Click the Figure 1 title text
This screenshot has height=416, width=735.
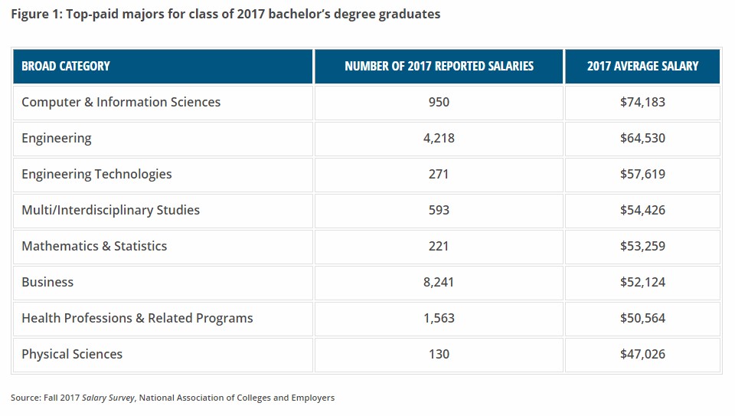click(225, 15)
